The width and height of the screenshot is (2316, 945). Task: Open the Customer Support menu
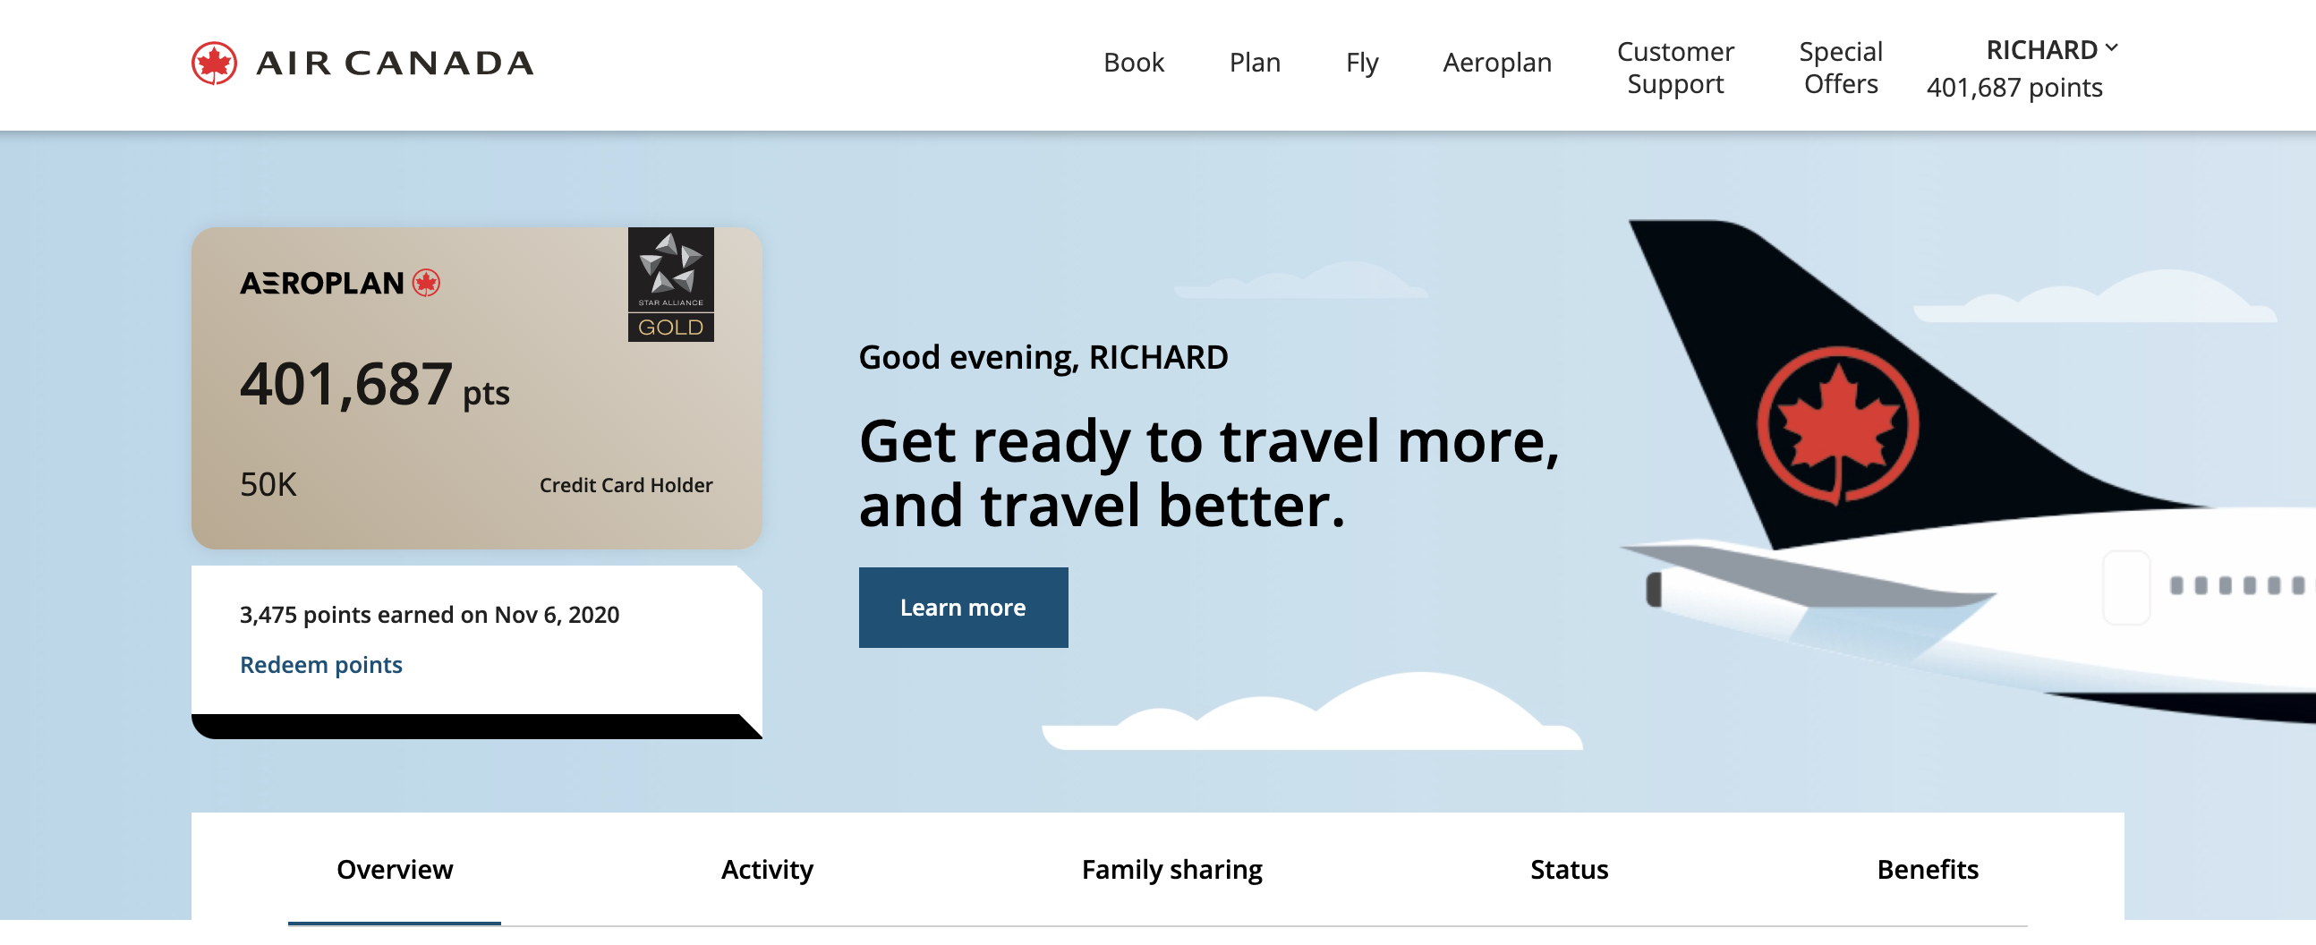[1674, 67]
